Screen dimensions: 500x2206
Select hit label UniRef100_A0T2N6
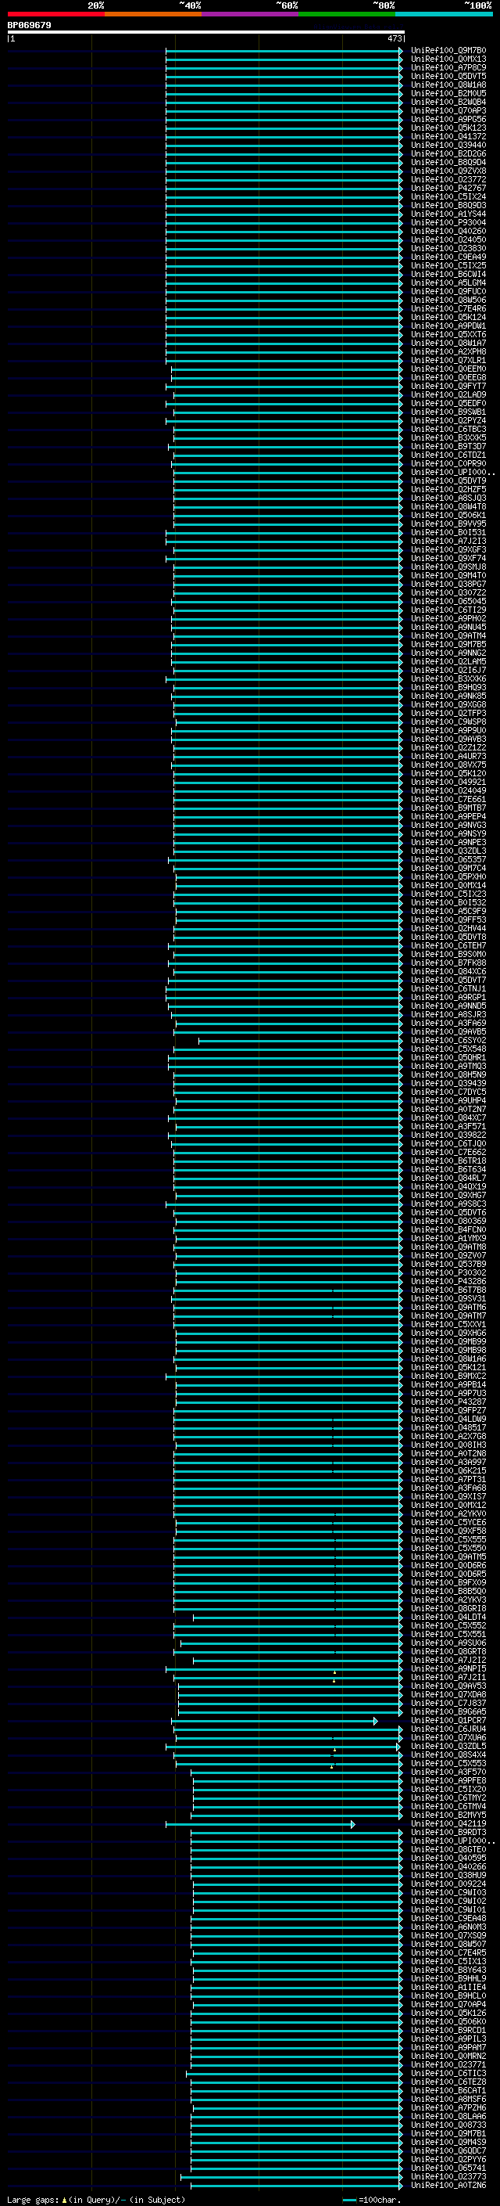pyautogui.click(x=448, y=2185)
